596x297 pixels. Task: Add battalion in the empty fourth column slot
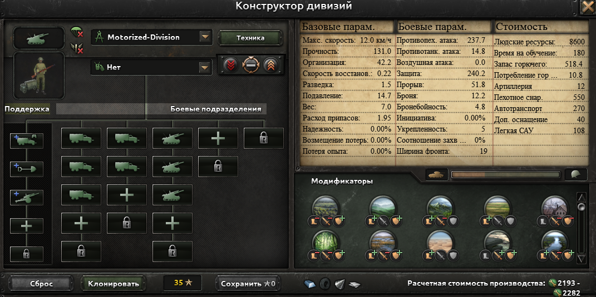(x=218, y=138)
